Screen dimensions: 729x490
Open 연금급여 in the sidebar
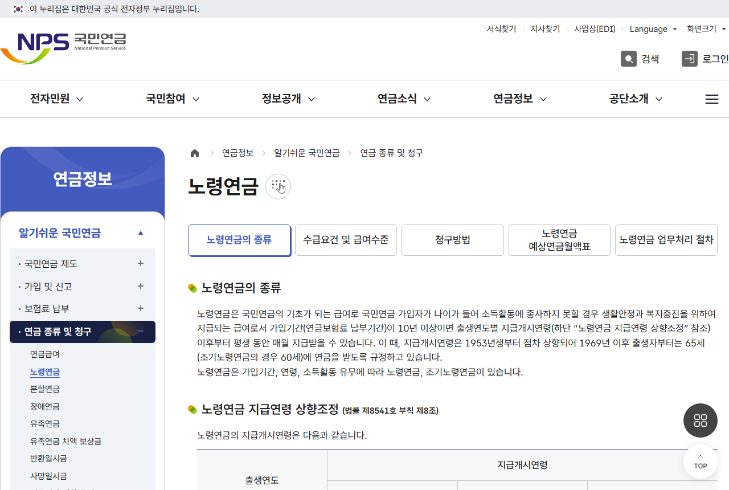pos(45,354)
